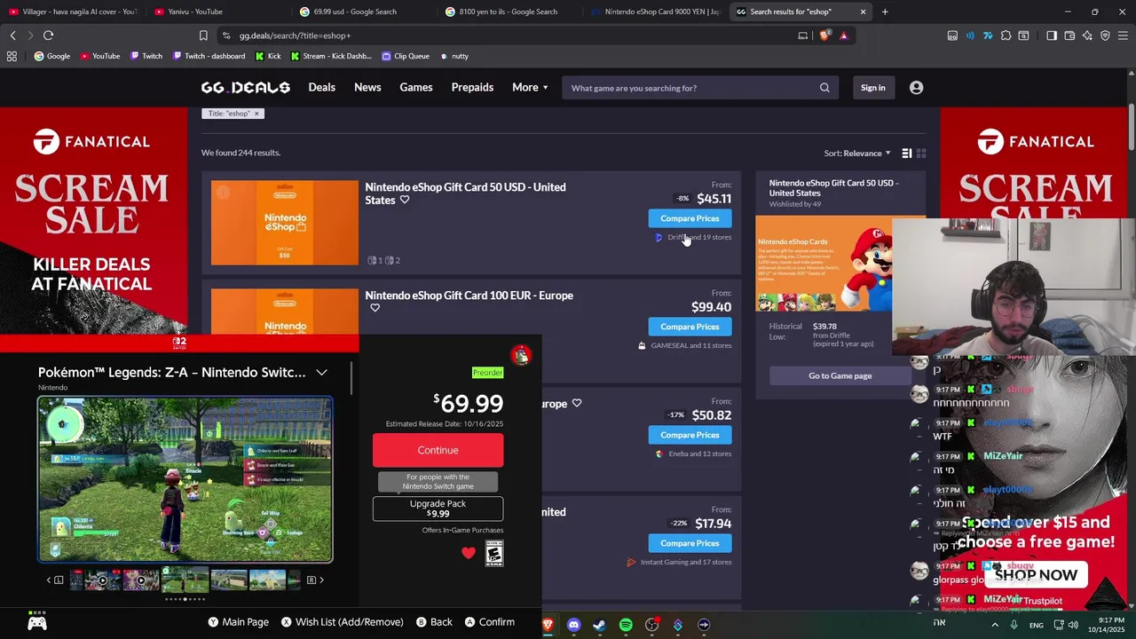The image size is (1136, 639).
Task: Open Nintendo eShop Gift Card 50 USD title
Action: click(x=465, y=193)
